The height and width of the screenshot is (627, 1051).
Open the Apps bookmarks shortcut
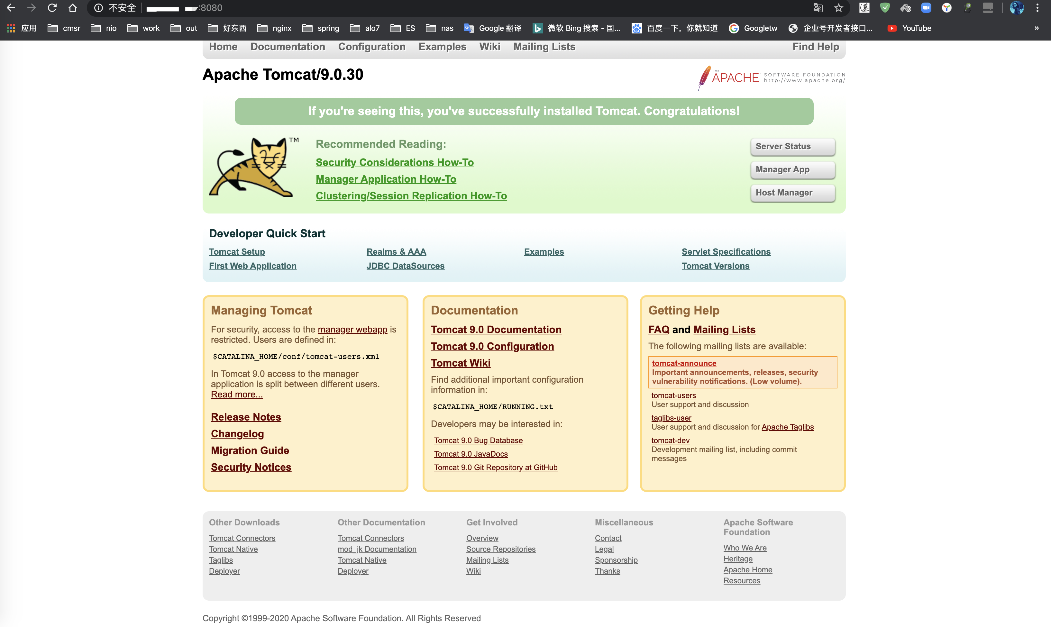tap(22, 28)
